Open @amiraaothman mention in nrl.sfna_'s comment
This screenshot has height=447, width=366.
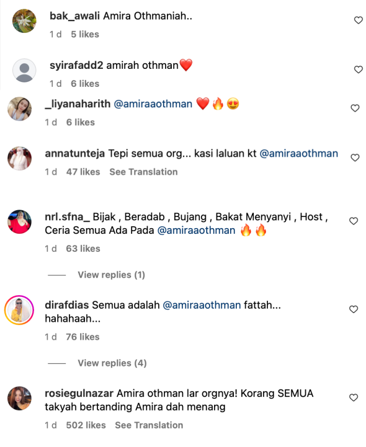tap(196, 231)
